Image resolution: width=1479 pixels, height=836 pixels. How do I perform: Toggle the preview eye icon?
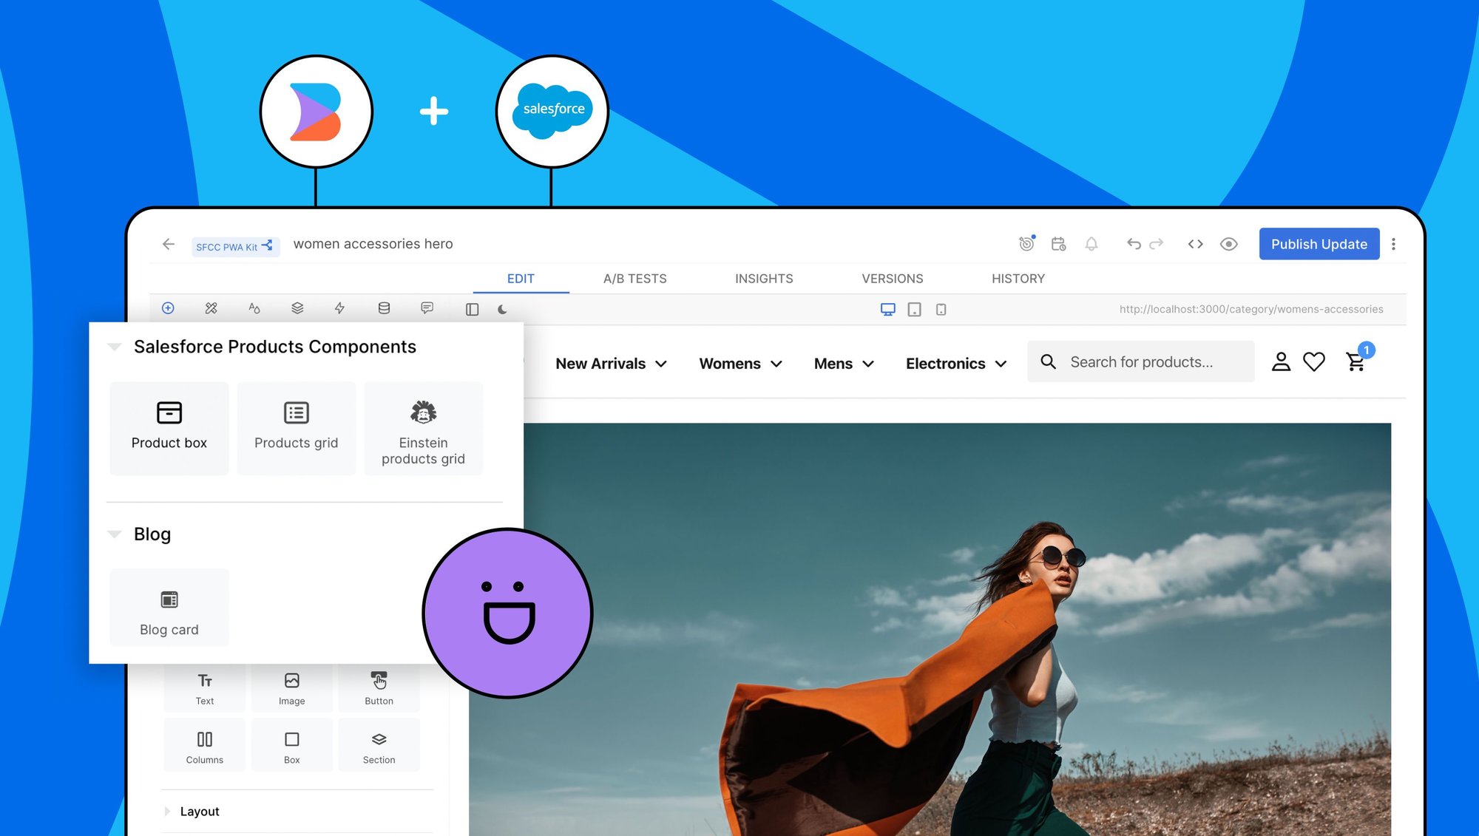click(1228, 244)
